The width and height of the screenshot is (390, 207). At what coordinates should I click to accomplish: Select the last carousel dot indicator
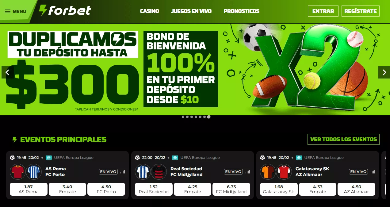(209, 117)
